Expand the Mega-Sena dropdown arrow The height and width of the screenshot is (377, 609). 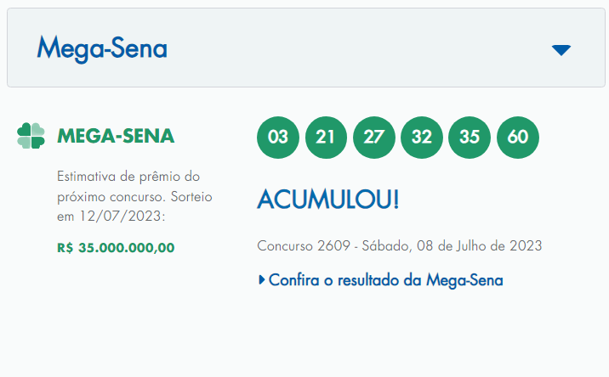pos(561,50)
